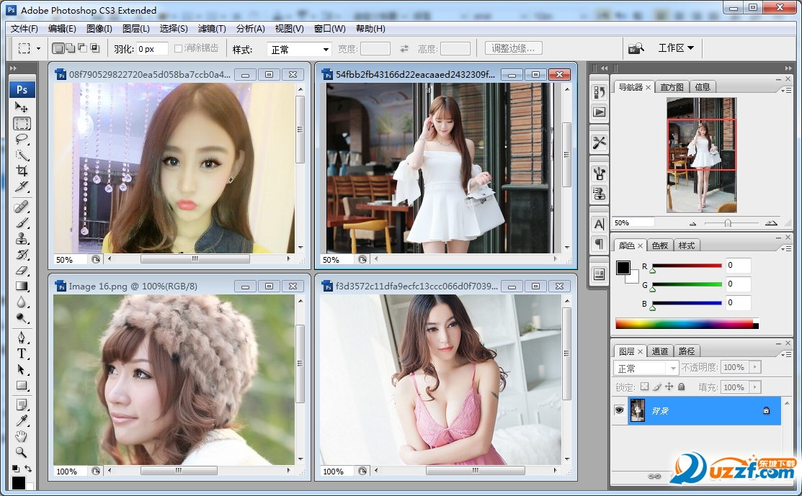Screen dimensions: 802x496
Task: Toggle lock transparent pixels in Layers panel
Action: click(645, 387)
